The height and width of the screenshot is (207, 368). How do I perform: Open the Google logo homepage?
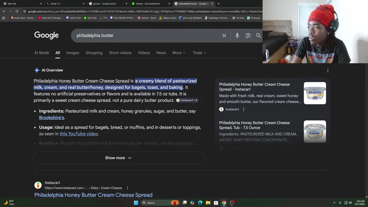pyautogui.click(x=46, y=35)
